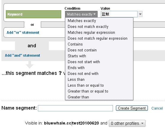Click the 'Add "or" statement' link
The height and width of the screenshot is (131, 165).
click(x=23, y=33)
